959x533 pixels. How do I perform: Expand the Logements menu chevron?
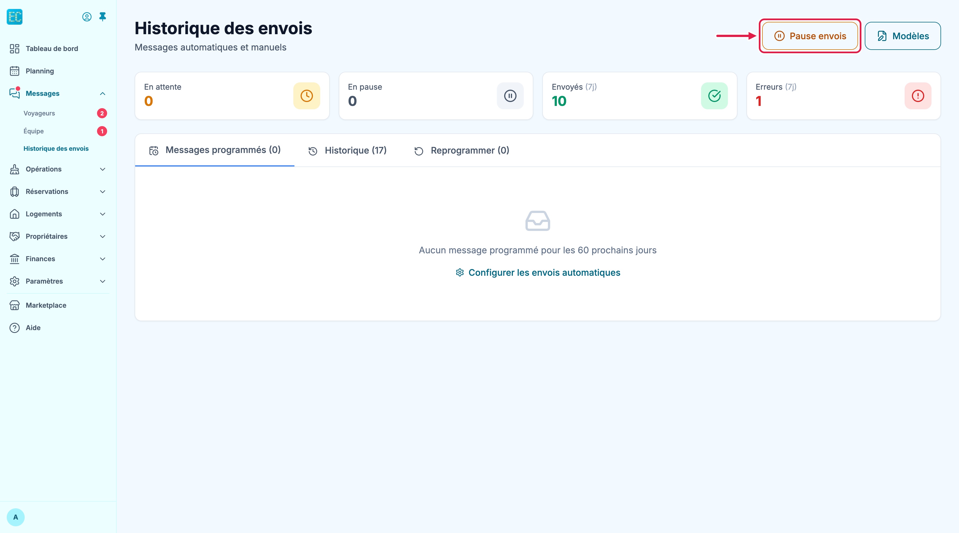[x=103, y=214]
